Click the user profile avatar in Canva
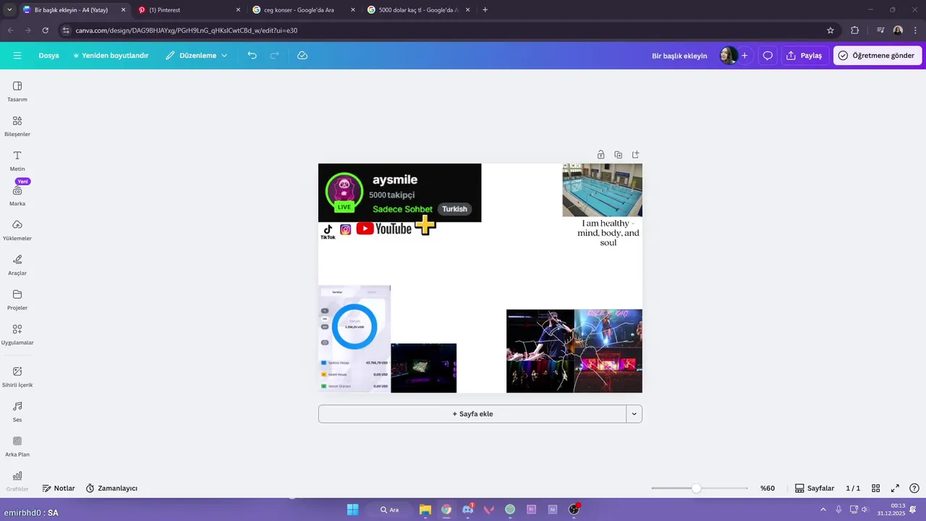 tap(728, 56)
